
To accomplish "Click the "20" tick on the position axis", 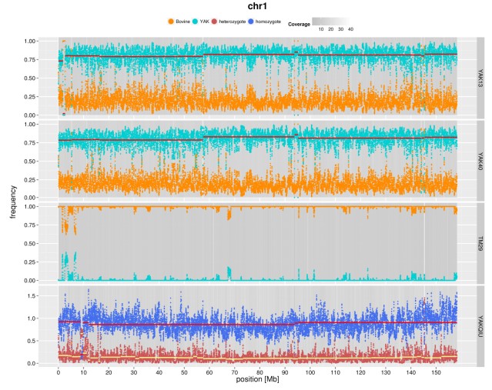I will [109, 372].
